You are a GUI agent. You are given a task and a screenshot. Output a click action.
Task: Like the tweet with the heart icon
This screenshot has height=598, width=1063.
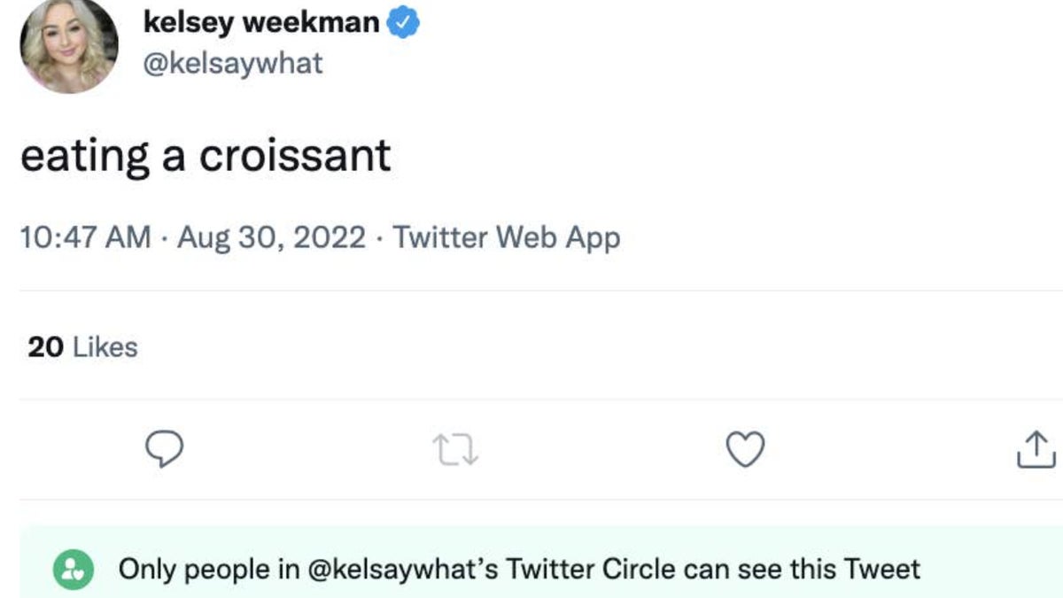(745, 451)
